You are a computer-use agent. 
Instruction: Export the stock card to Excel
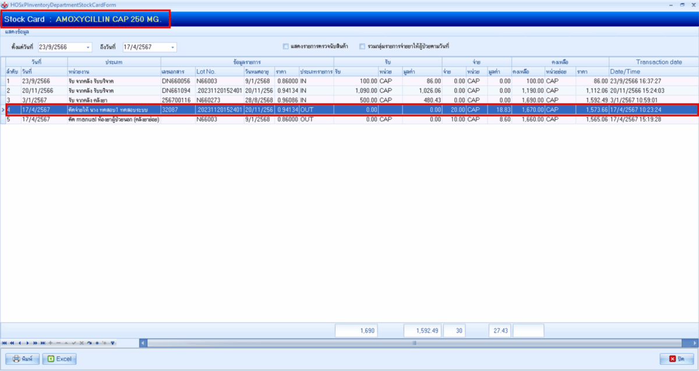click(59, 359)
